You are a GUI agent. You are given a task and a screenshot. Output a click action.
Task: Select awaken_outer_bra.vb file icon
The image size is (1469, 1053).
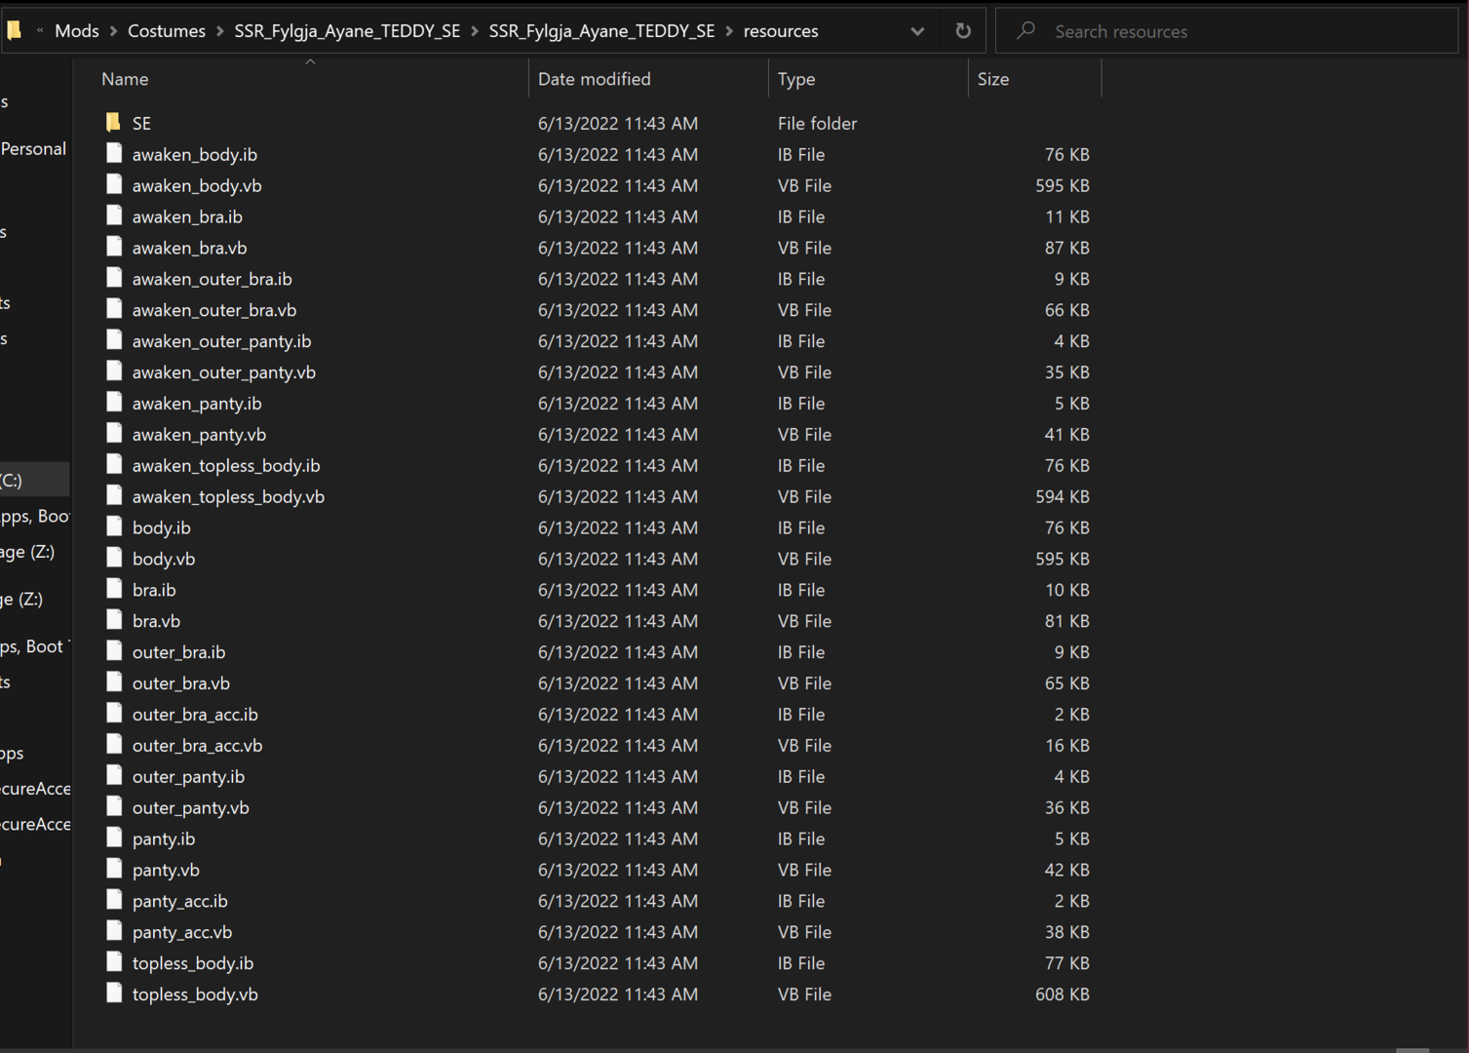[x=114, y=309]
